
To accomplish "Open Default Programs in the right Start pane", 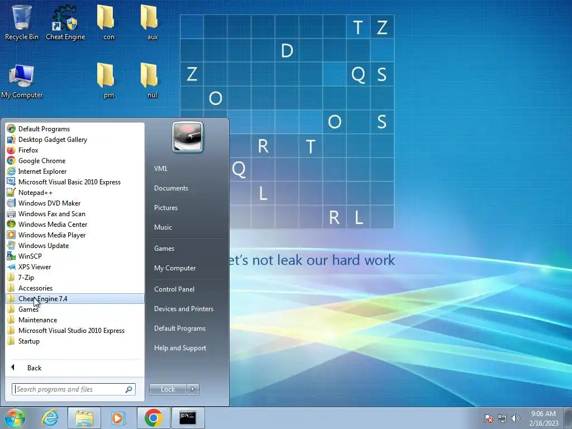I will tap(187, 328).
